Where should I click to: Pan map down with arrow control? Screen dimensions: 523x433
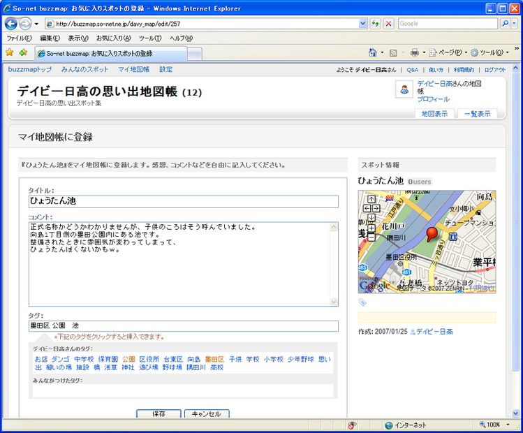point(371,217)
